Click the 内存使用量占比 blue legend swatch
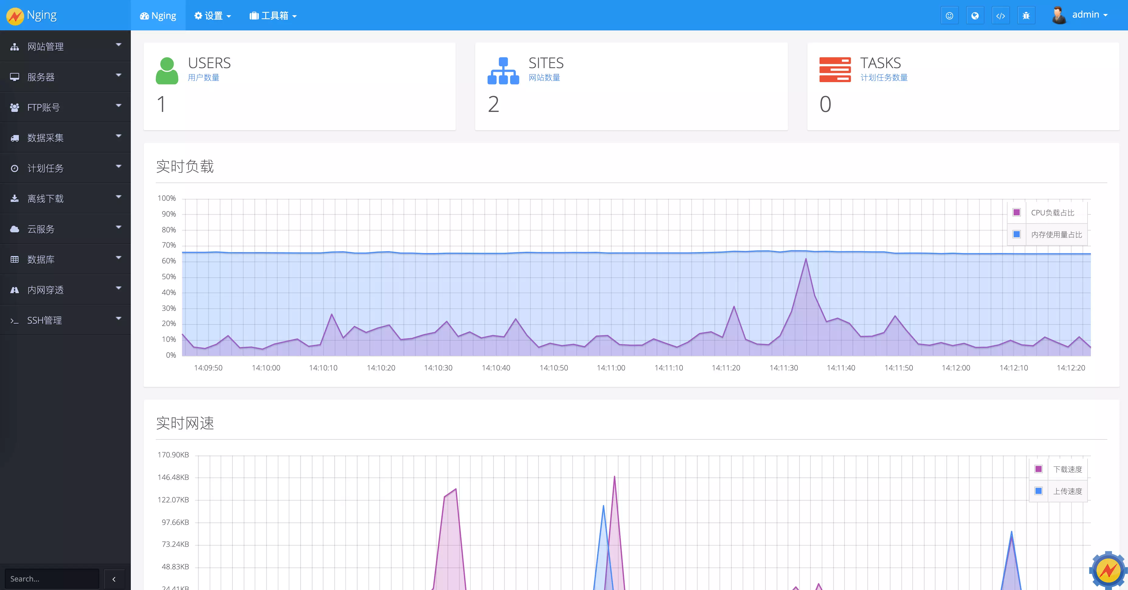Screen dimensions: 1128x590 click(1017, 234)
